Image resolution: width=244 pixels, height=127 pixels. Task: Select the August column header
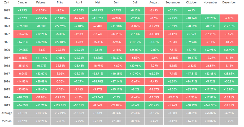tap(154, 2)
